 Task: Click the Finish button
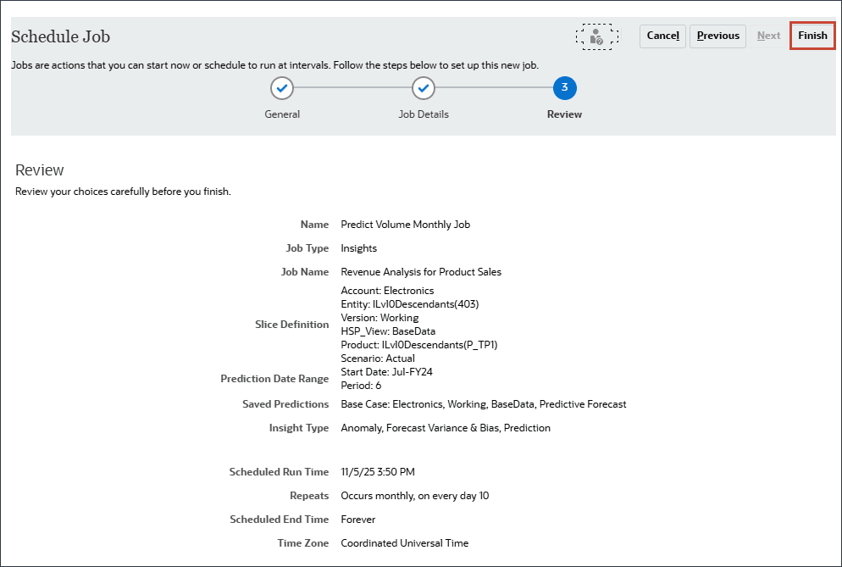pos(812,36)
